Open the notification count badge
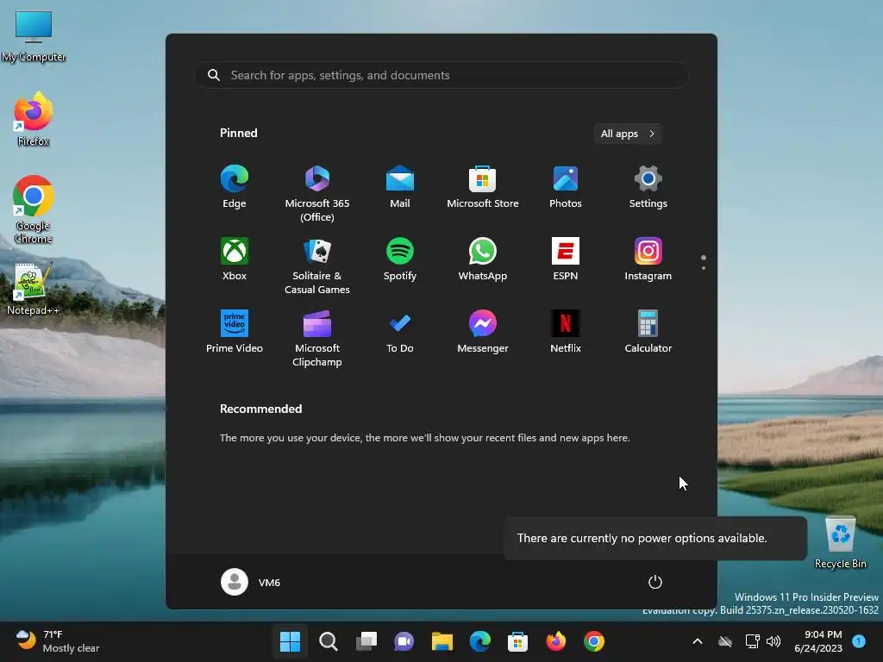Image resolution: width=883 pixels, height=662 pixels. point(859,640)
